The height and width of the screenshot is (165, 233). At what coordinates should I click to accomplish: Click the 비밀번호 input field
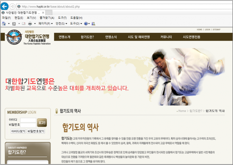click(28, 125)
